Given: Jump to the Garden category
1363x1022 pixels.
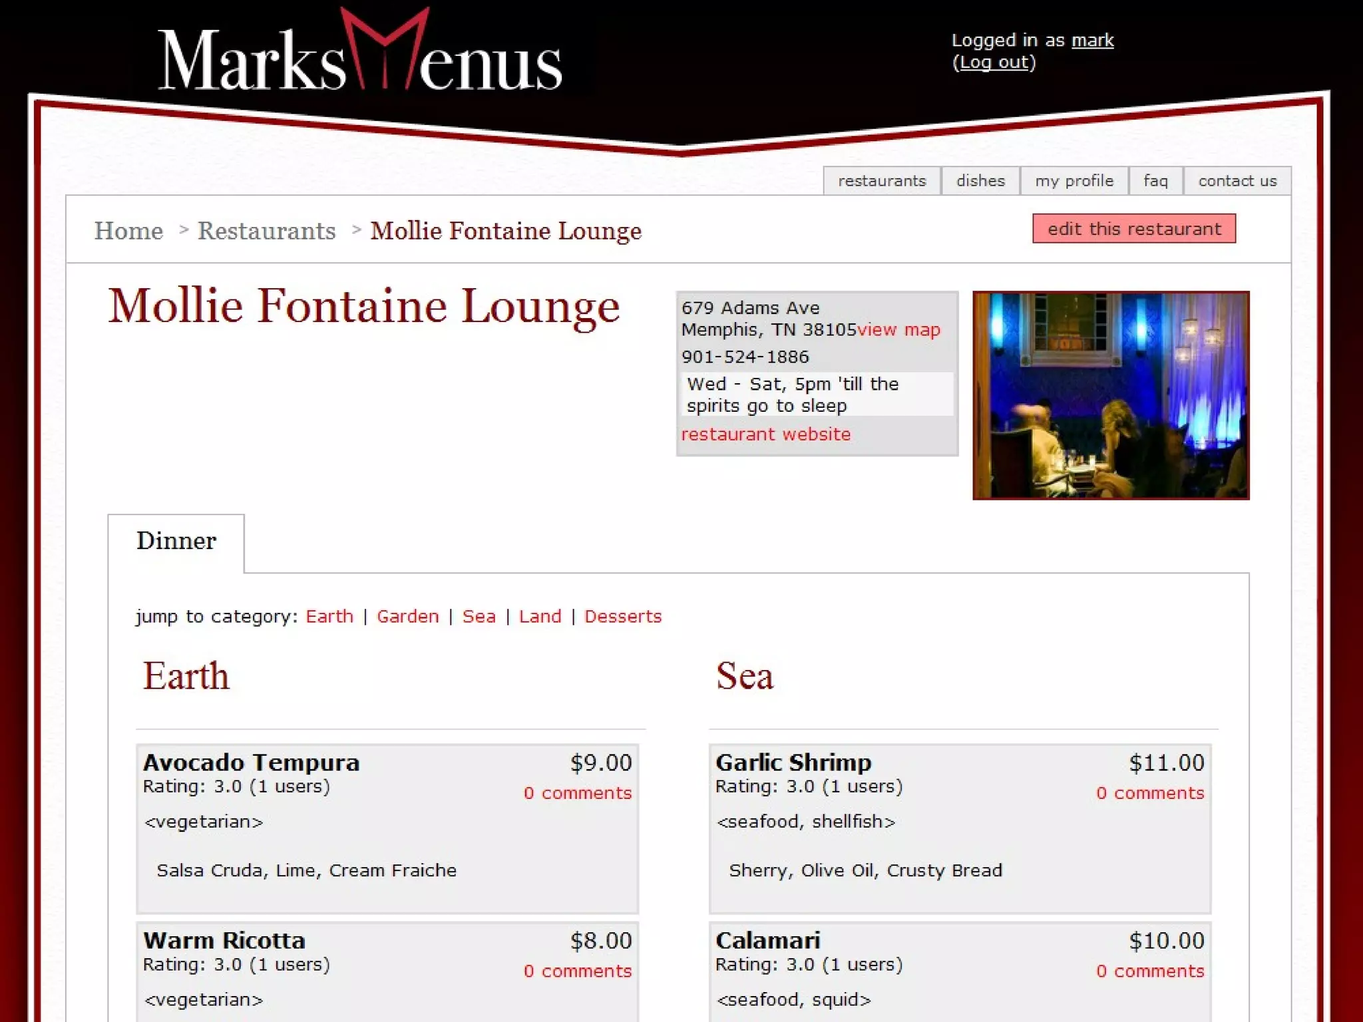Looking at the screenshot, I should point(407,616).
